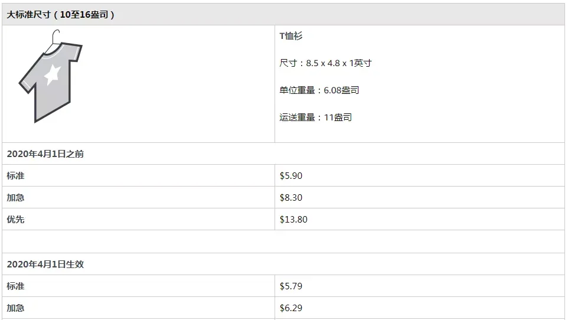Click the $5.90 standard price
Viewport: 568px width, 320px height.
[x=291, y=176]
